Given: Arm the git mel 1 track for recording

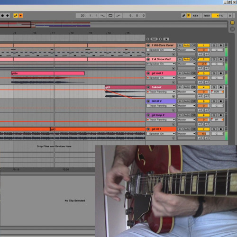Looking at the screenshot, I should click(x=221, y=73).
